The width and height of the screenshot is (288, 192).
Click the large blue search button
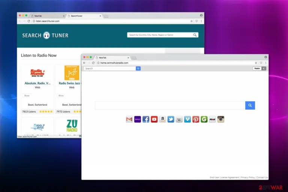tap(250, 105)
